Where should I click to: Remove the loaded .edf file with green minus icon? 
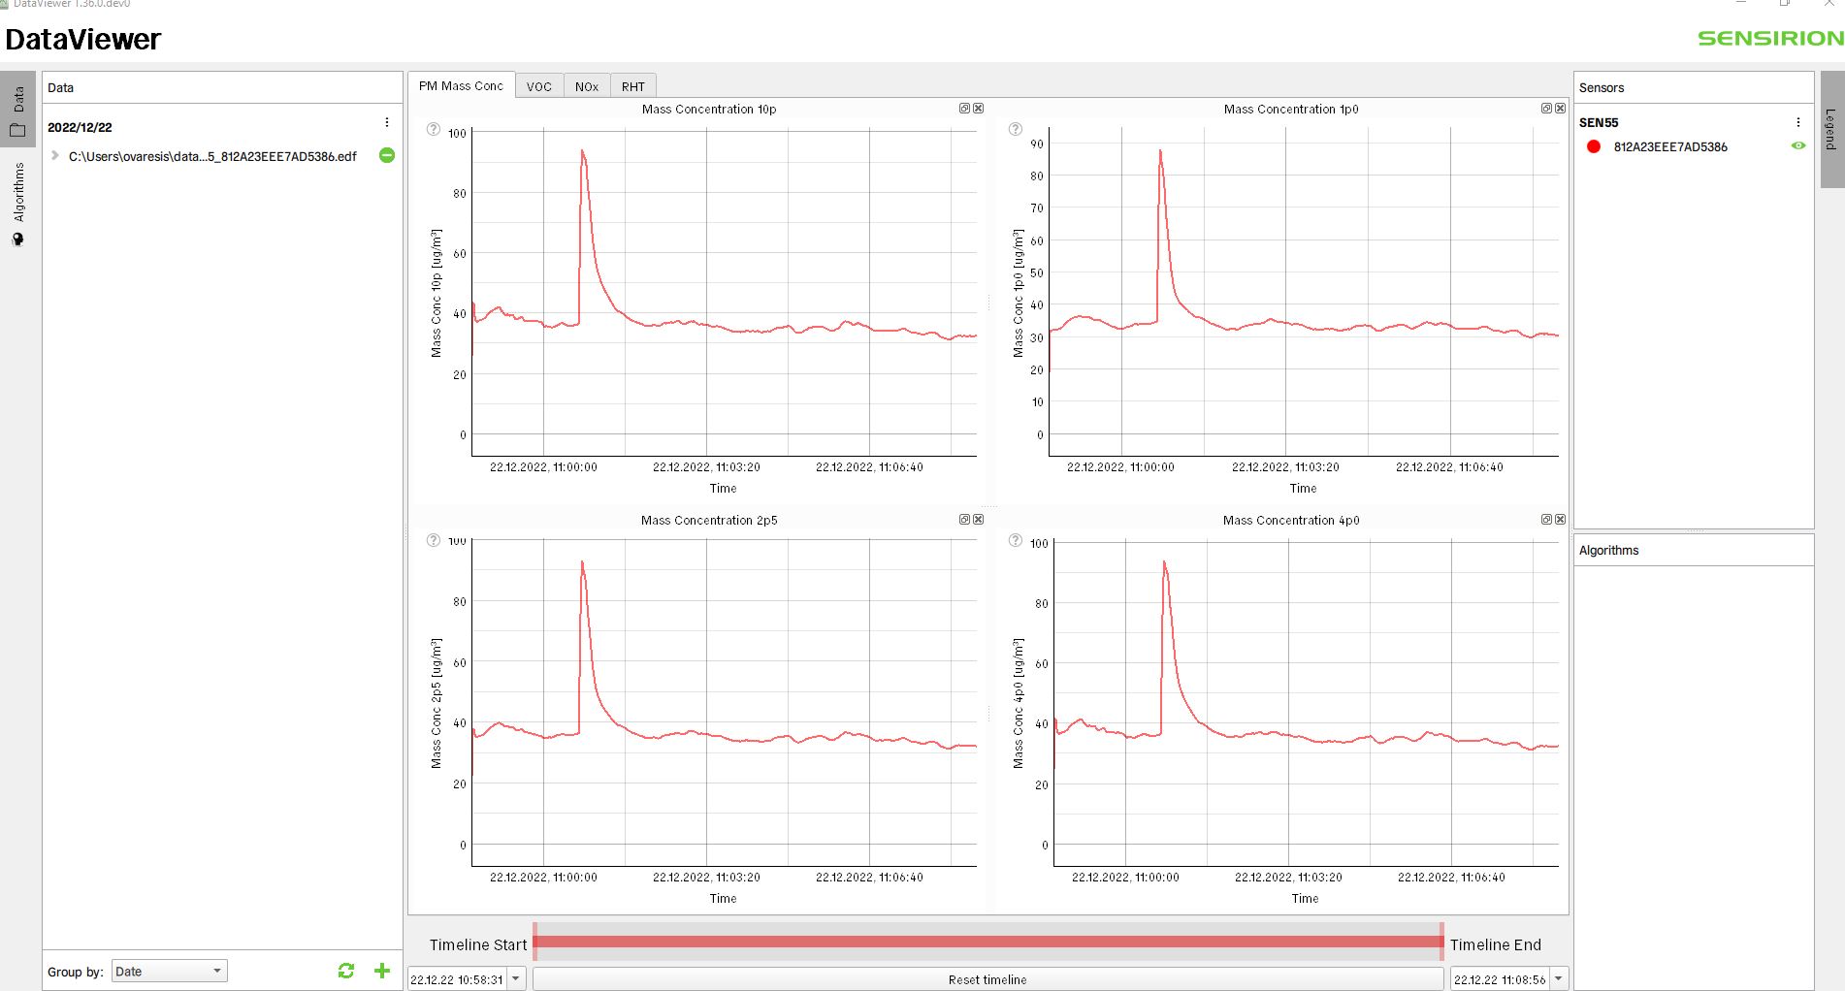[387, 155]
